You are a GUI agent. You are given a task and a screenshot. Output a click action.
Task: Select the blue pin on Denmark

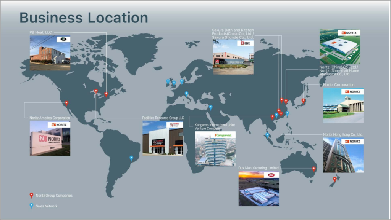[182, 81]
